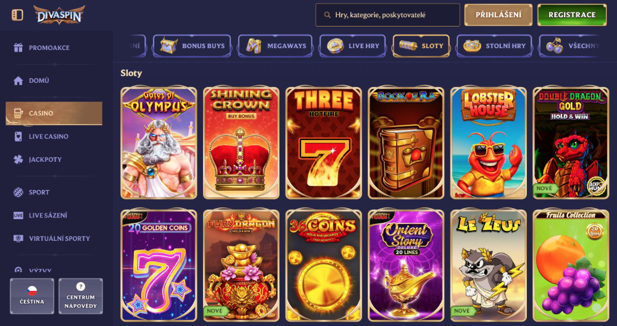Collapse the sidebar panel icon

17,15
